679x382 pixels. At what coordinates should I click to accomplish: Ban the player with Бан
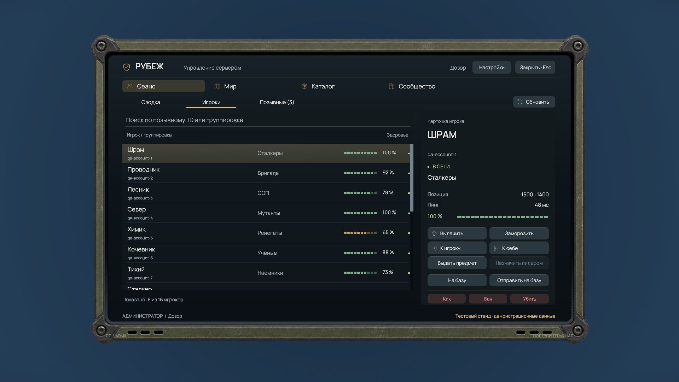click(488, 299)
